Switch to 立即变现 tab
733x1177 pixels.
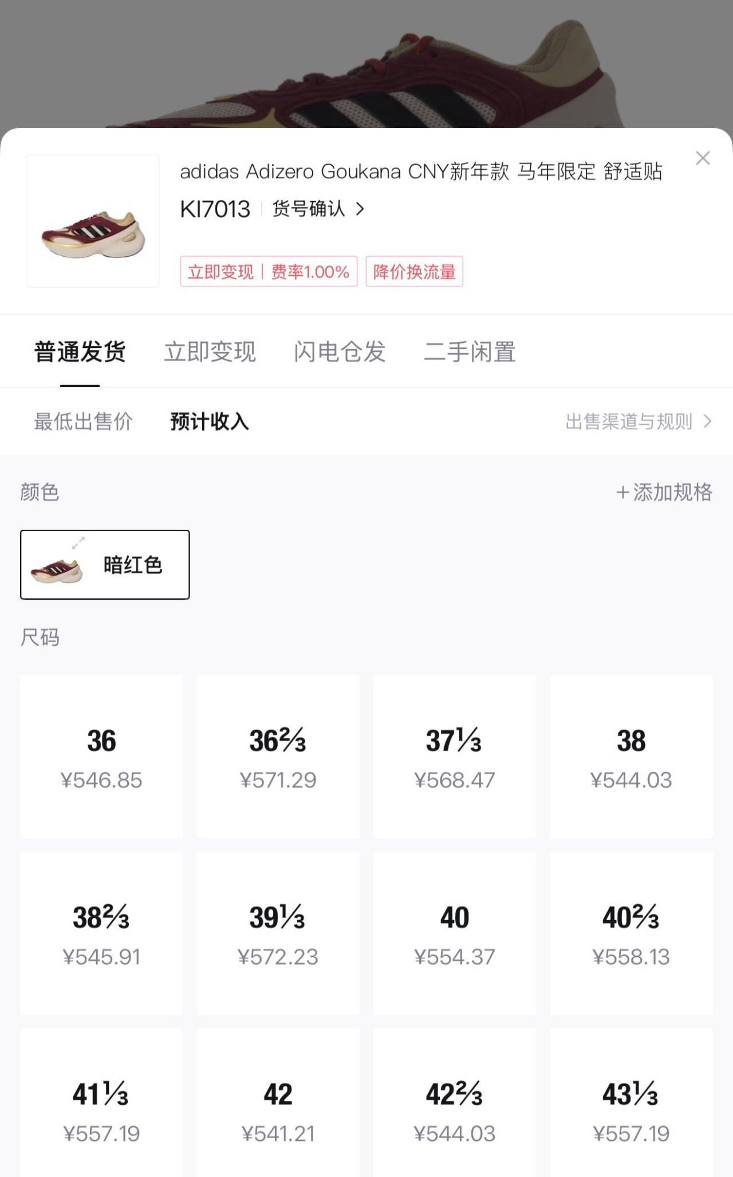[210, 351]
